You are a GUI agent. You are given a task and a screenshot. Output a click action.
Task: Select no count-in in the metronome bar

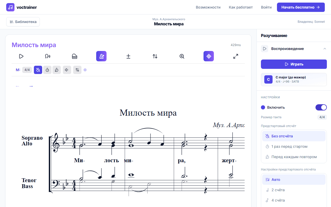coord(38,70)
